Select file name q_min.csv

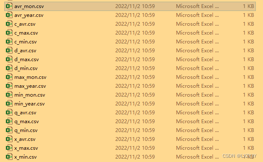pos(26,130)
